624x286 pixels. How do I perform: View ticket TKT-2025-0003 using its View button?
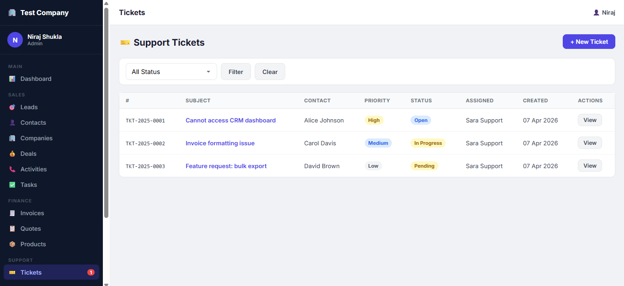point(590,166)
